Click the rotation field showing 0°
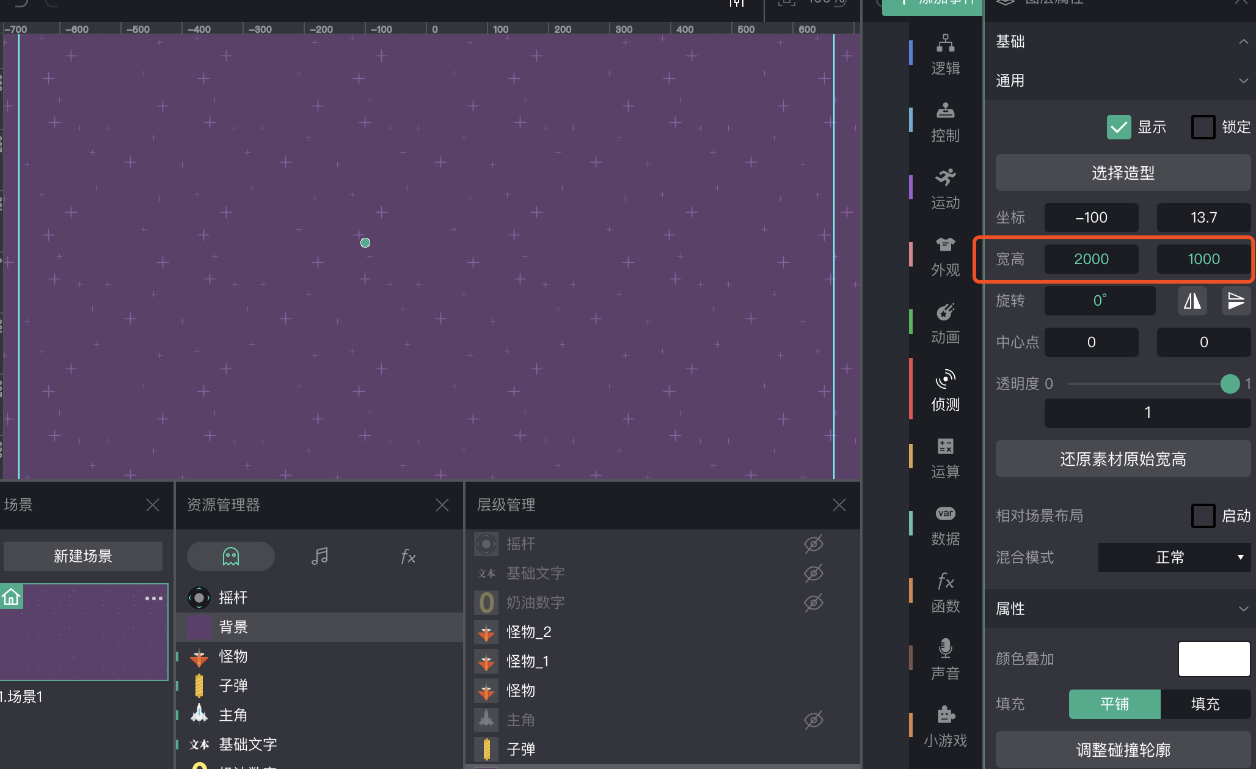This screenshot has height=769, width=1256. [1100, 301]
